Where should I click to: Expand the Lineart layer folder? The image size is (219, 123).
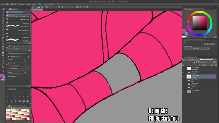(187, 73)
